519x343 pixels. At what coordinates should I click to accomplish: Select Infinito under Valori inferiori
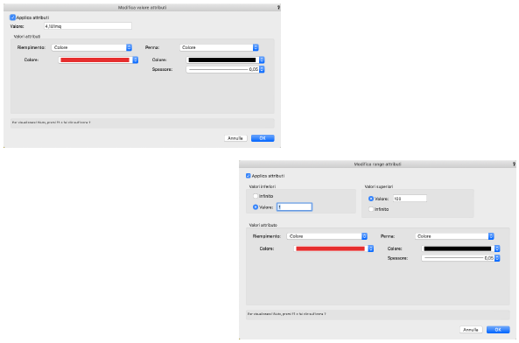coord(256,196)
